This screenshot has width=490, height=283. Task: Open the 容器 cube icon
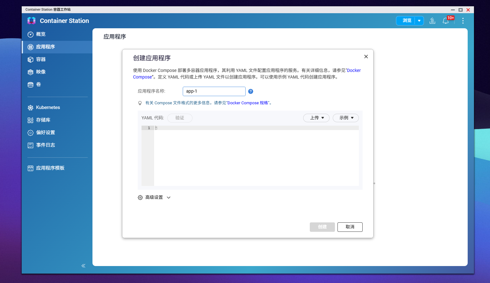(x=31, y=59)
